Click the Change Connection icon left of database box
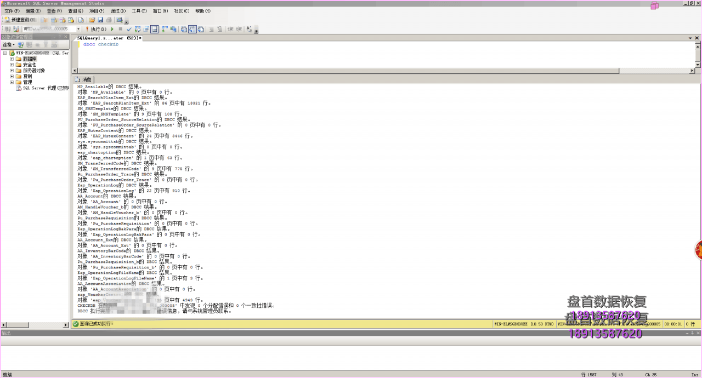 click(x=16, y=29)
